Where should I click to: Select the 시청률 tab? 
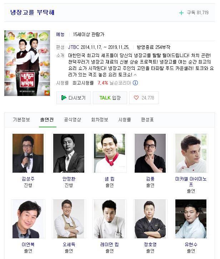[125, 120]
